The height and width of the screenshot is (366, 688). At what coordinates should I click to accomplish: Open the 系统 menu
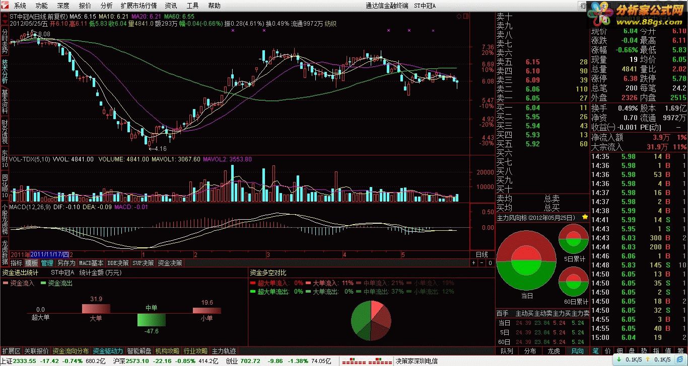click(20, 6)
